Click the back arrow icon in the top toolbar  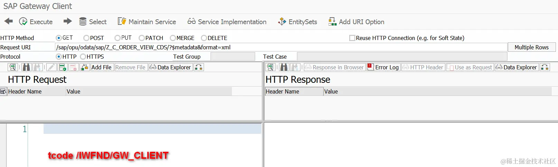click(9, 21)
